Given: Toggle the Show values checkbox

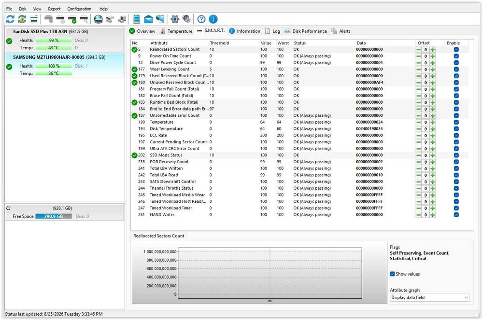Looking at the screenshot, I should 392,274.
